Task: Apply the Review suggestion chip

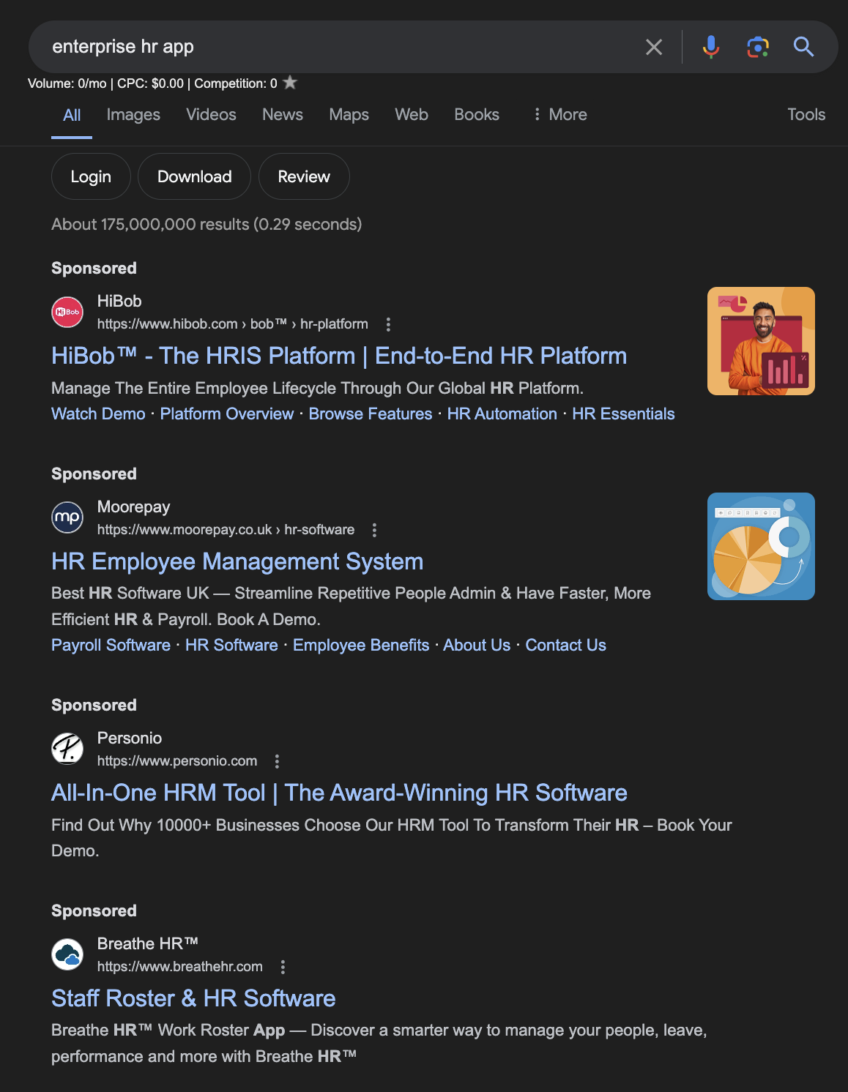Action: (x=304, y=176)
